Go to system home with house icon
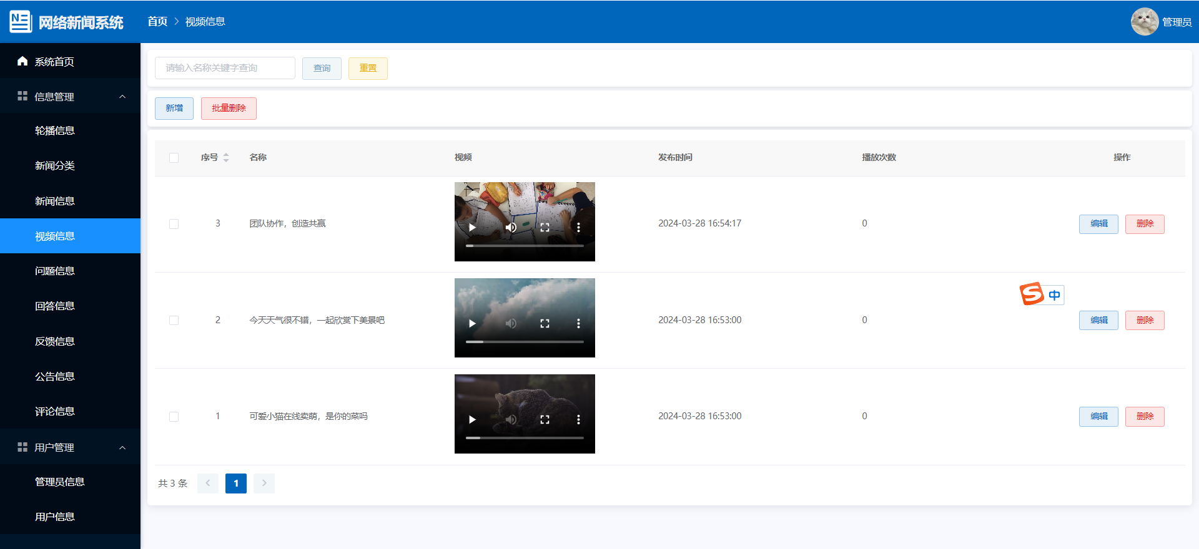Viewport: 1199px width, 549px height. coord(22,61)
